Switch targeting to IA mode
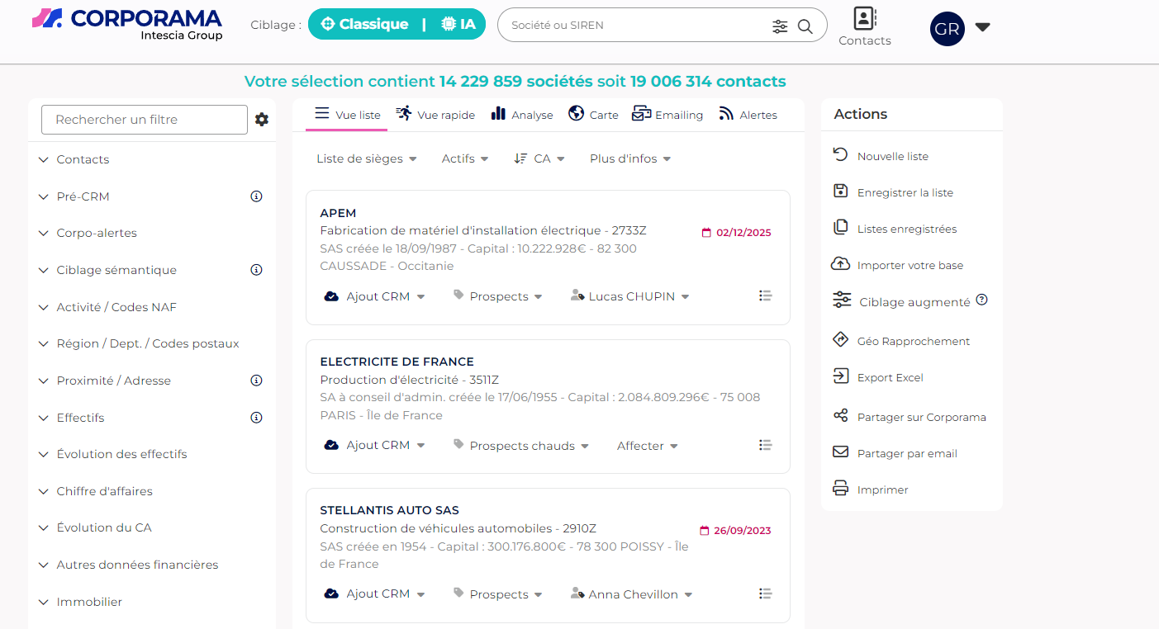Viewport: 1159px width, 629px height. [458, 24]
